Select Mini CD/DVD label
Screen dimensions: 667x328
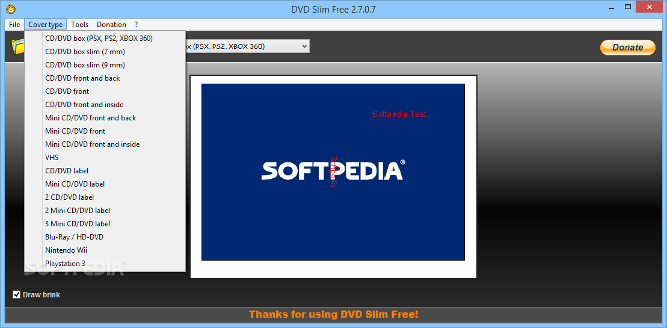coord(105,184)
